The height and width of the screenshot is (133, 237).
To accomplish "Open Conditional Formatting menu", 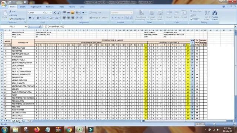I will point(141,15).
